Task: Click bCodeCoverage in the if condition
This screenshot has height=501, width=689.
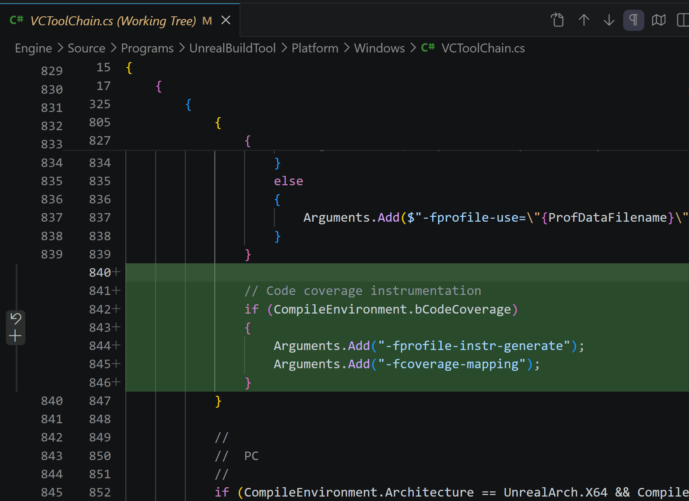Action: click(x=463, y=309)
